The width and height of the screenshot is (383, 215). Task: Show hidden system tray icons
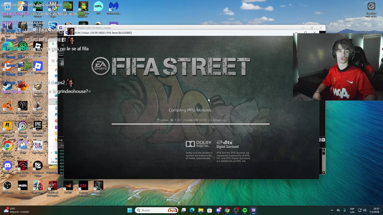pyautogui.click(x=332, y=210)
